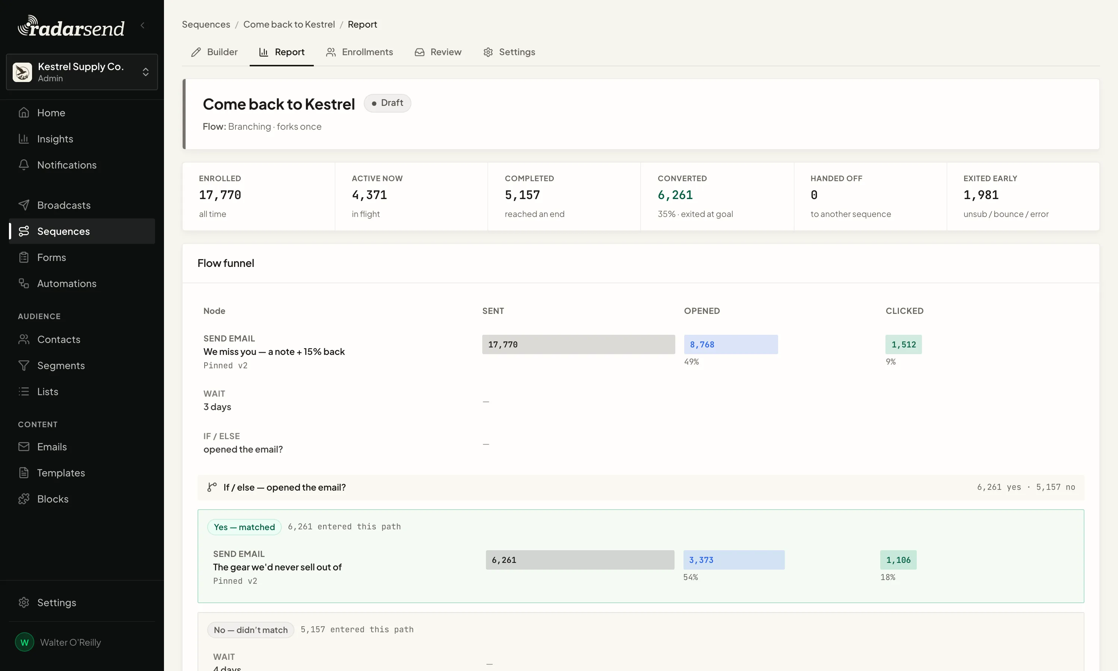This screenshot has height=671, width=1118.
Task: Click the Home house icon in the sidebar
Action: [x=24, y=113]
